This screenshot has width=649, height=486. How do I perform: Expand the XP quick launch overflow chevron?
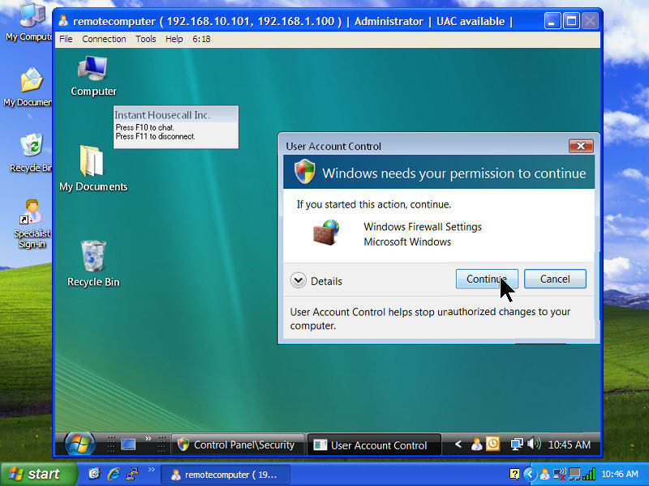(x=151, y=469)
